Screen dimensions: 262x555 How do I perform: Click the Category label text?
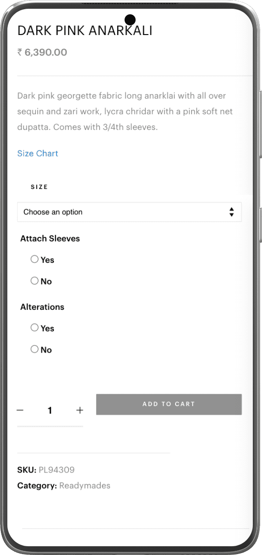[x=37, y=485]
